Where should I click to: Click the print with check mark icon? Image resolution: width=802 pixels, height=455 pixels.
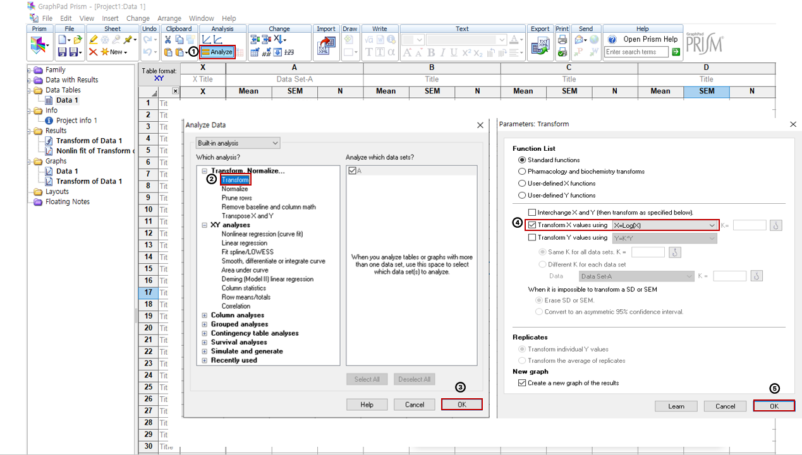[562, 52]
